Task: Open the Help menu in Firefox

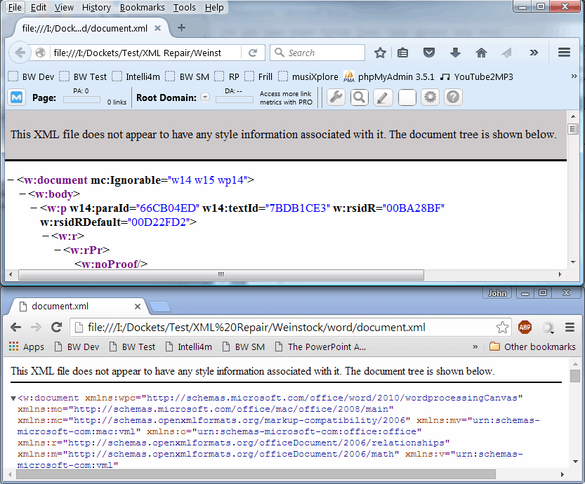Action: pos(214,8)
